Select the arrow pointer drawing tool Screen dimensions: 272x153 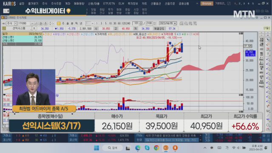point(268,40)
